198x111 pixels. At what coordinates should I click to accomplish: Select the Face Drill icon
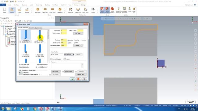(60, 10)
